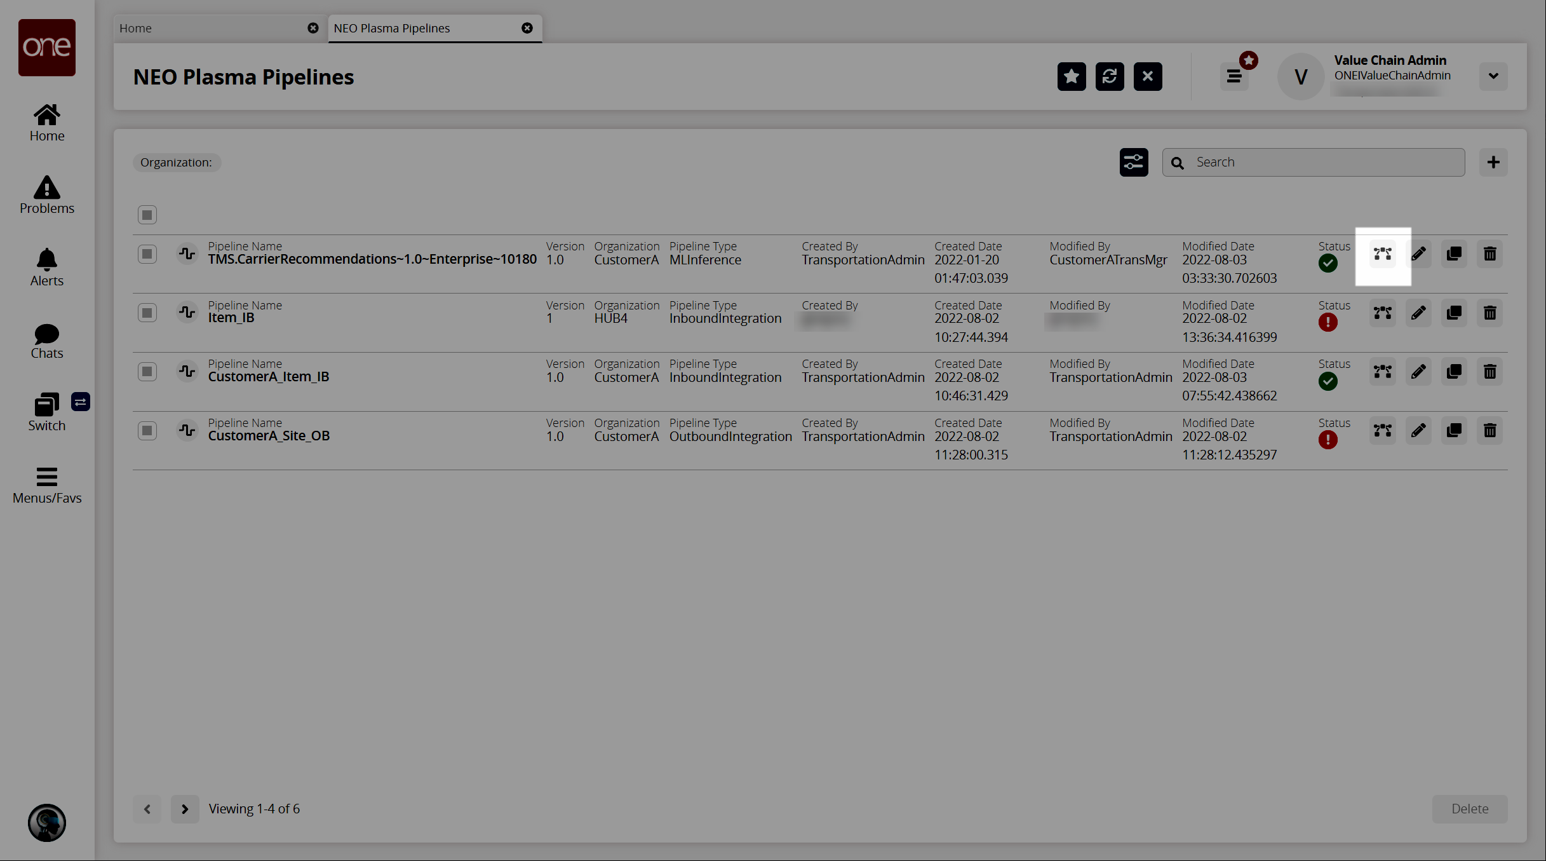Check the Item_IB row checkbox
Viewport: 1546px width, 861px height.
point(147,313)
